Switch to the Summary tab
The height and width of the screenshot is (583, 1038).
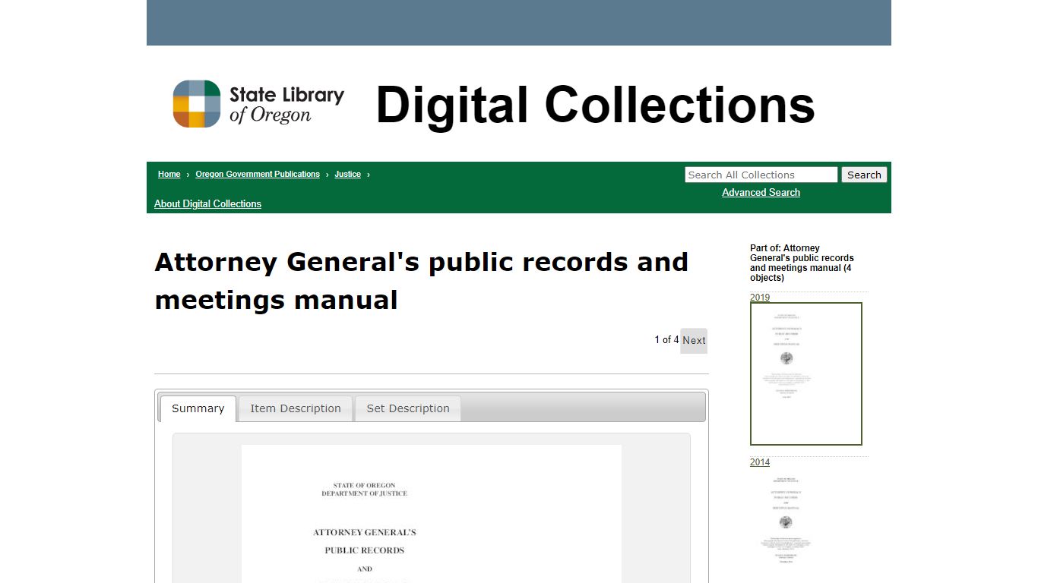(198, 408)
